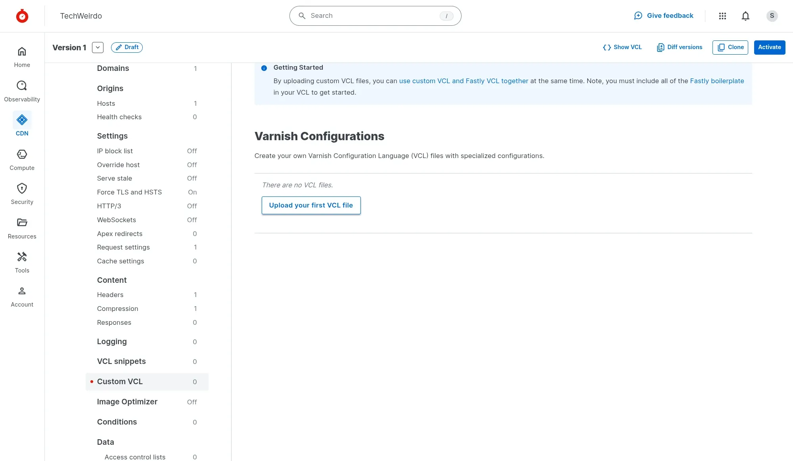Click the search magnifier icon
The height and width of the screenshot is (461, 793).
tap(302, 16)
